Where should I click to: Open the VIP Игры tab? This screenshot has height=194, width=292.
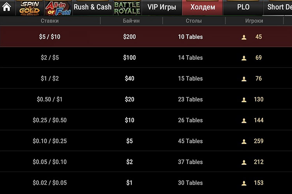162,7
